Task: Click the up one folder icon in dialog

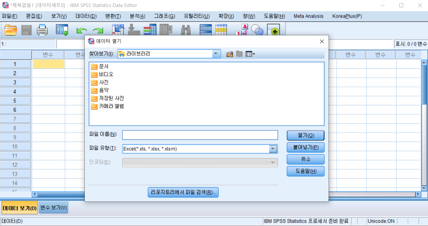Action: tap(230, 54)
